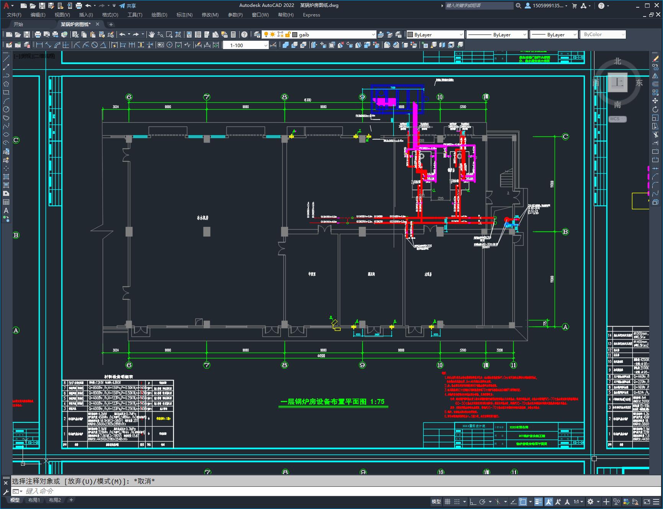Expand the user account 1505999135 dropdown

pyautogui.click(x=547, y=5)
